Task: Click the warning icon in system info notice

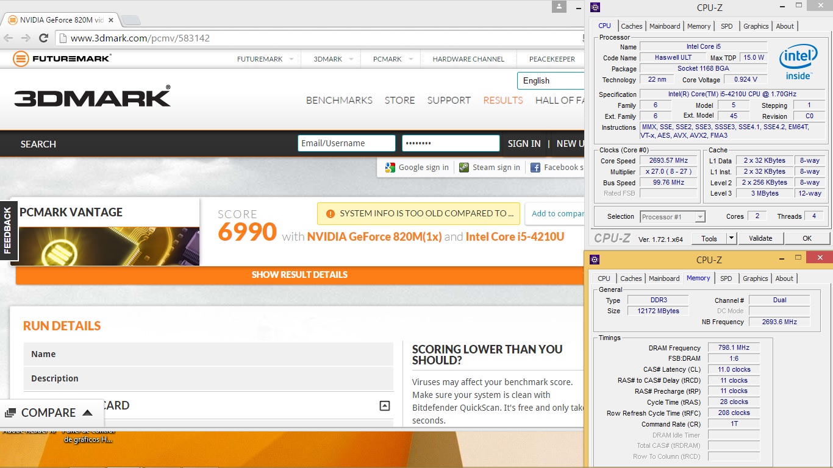Action: (x=331, y=214)
